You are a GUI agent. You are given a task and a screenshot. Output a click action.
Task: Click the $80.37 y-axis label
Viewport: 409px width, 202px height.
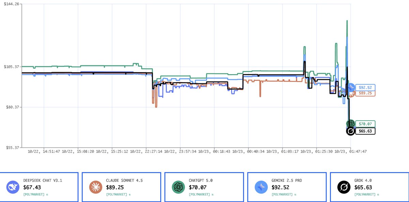[x=12, y=107]
